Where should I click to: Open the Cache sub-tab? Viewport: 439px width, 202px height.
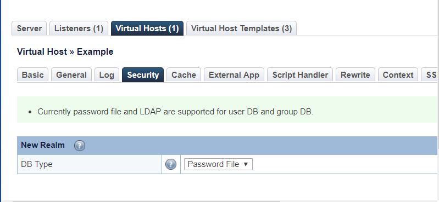pyautogui.click(x=184, y=75)
